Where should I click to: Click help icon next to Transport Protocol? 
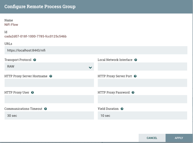coord(35,60)
